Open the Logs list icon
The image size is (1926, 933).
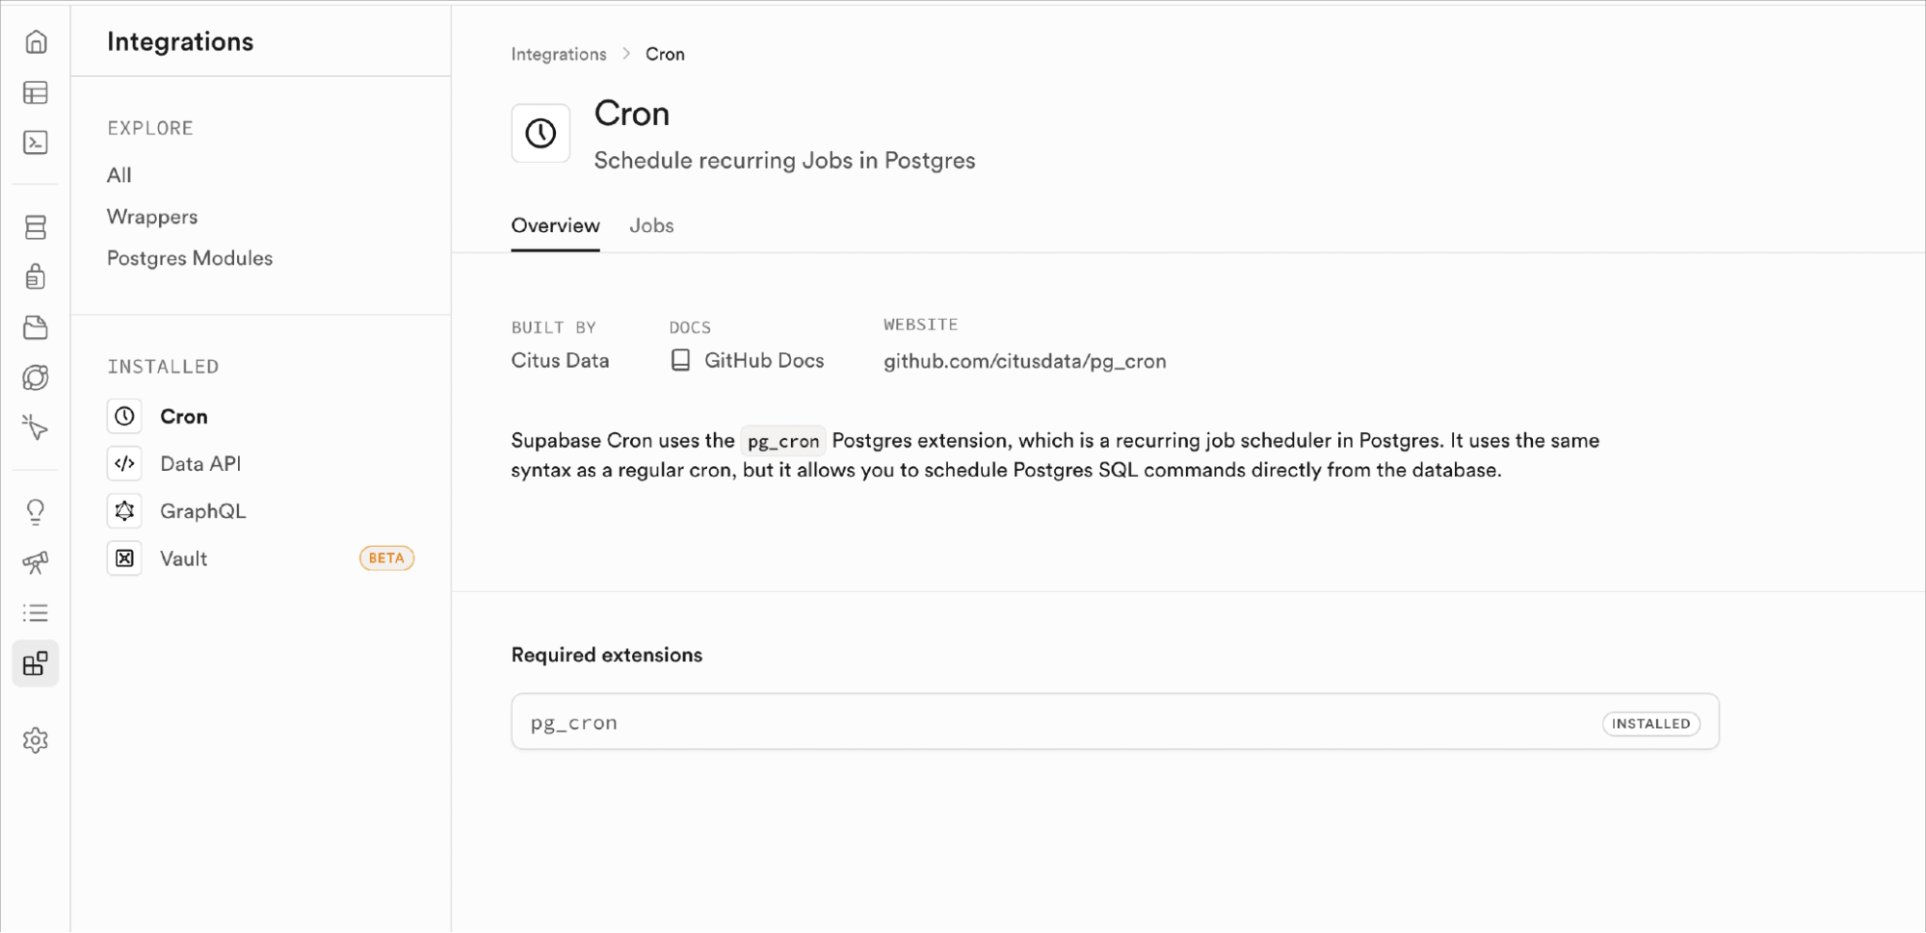(36, 613)
